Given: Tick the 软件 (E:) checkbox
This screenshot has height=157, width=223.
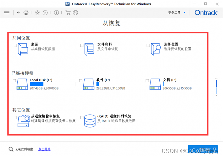Looking at the screenshot, I should pos(81,81).
